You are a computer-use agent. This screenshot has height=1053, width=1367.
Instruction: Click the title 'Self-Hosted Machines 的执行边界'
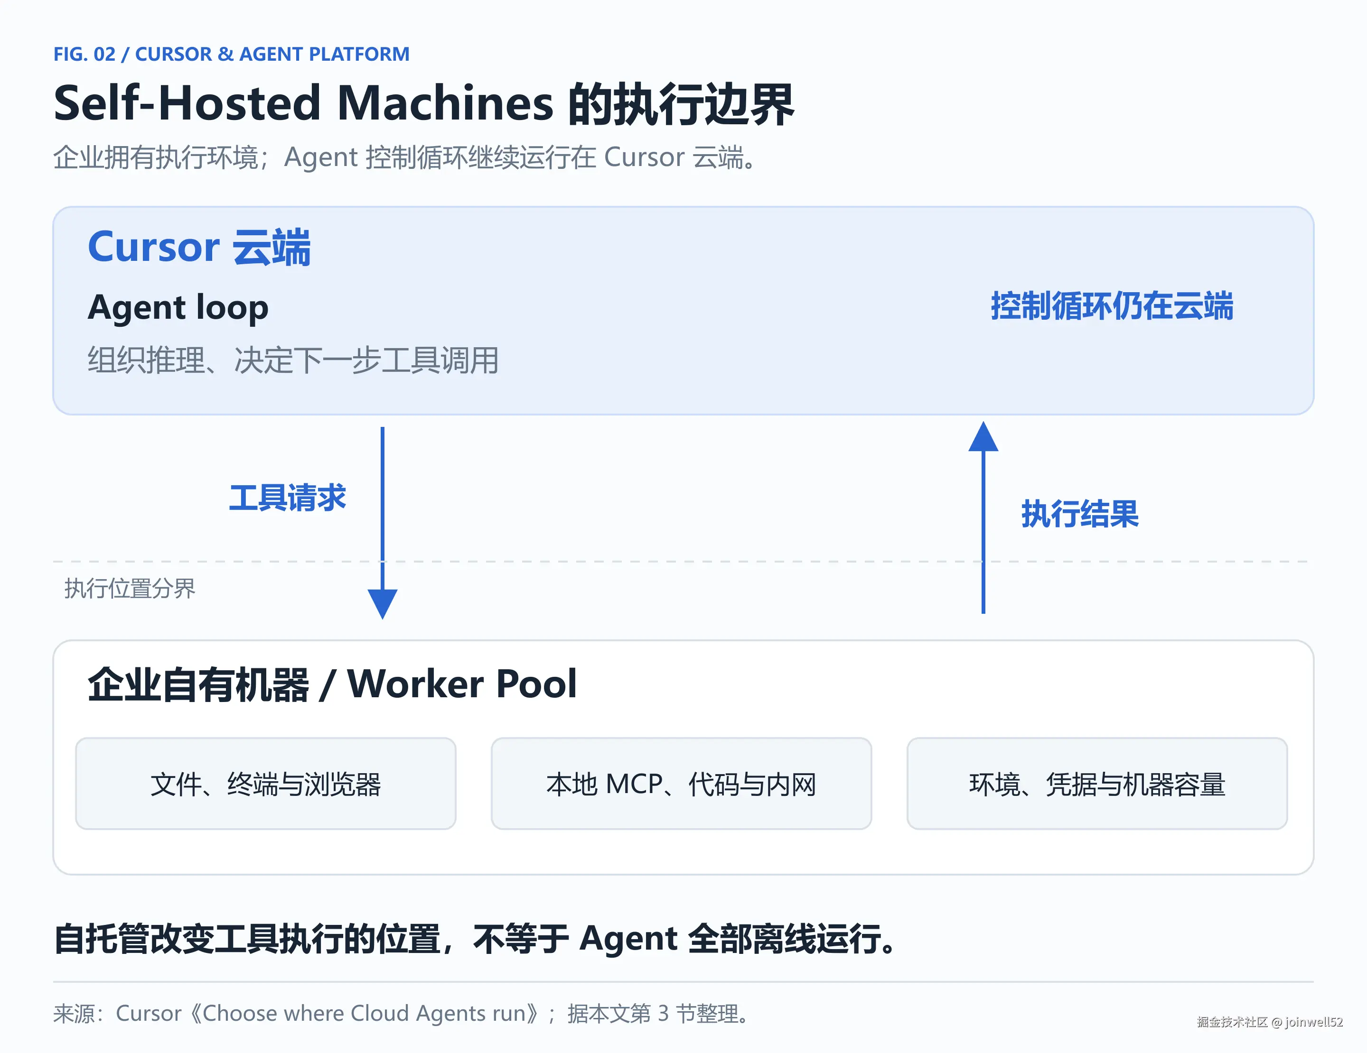(424, 104)
